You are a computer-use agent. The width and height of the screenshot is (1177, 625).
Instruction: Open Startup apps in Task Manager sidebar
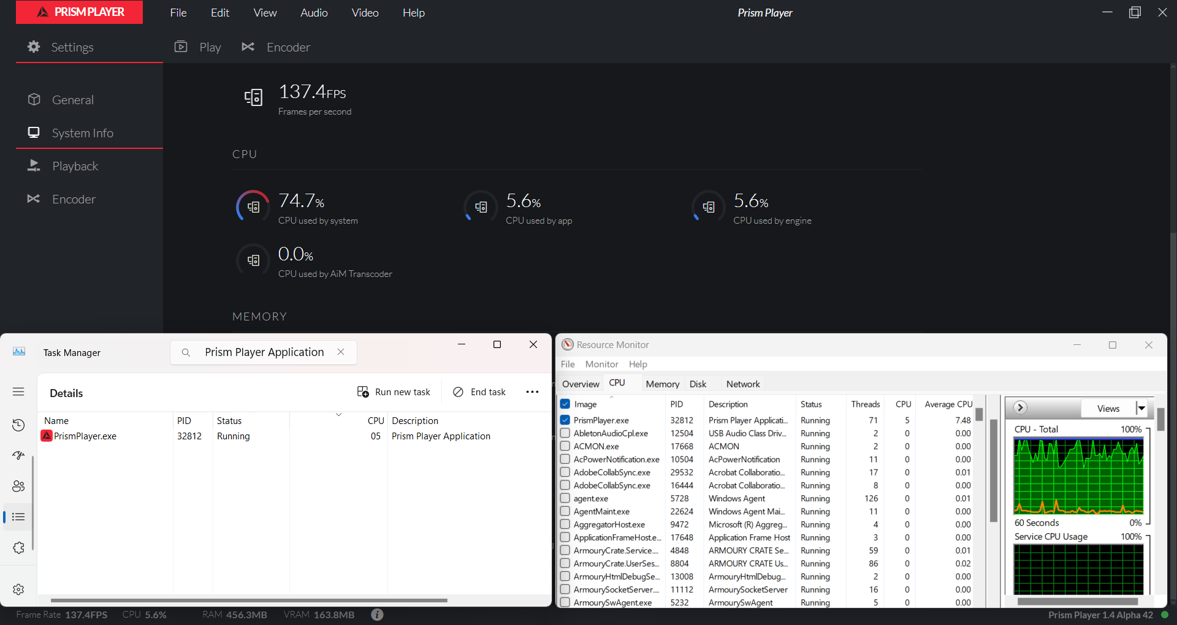(x=18, y=455)
